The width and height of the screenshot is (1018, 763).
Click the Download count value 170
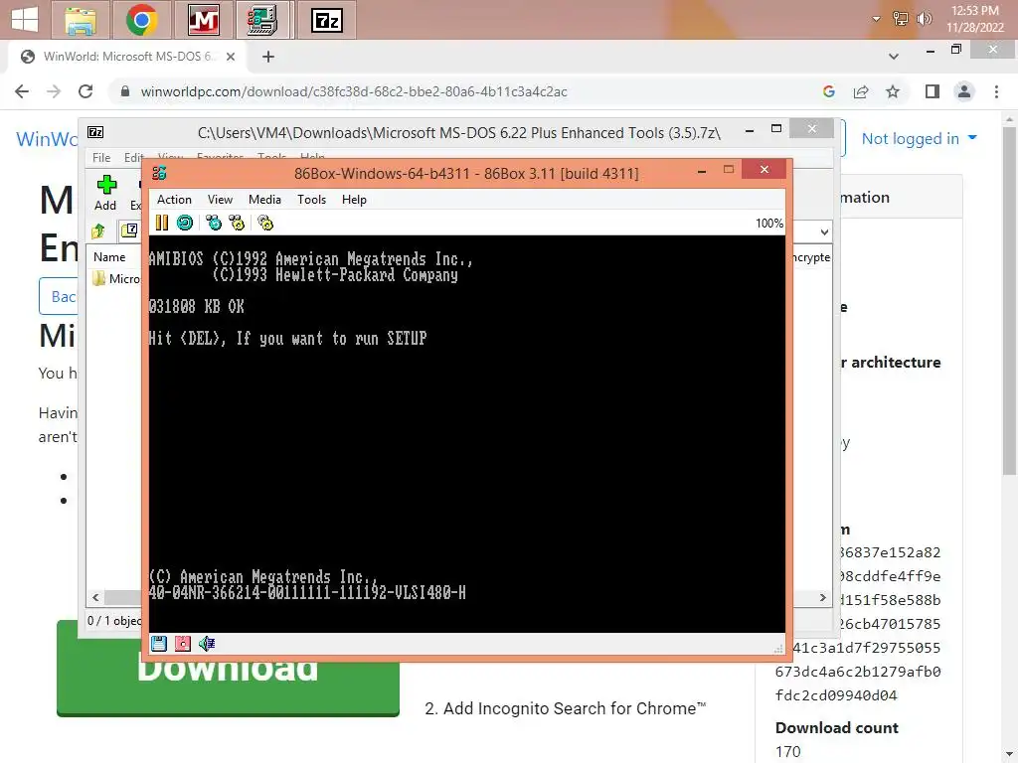tap(787, 751)
